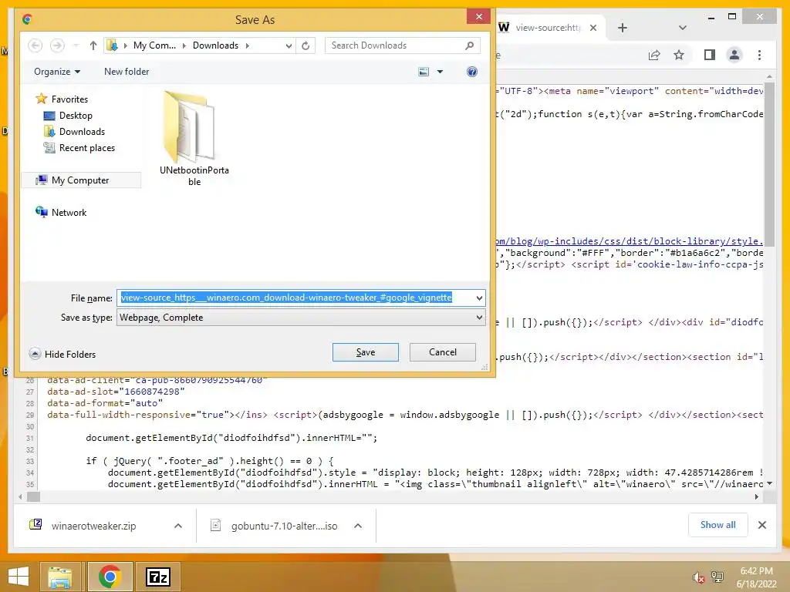Close the Save As dialog

pyautogui.click(x=478, y=17)
